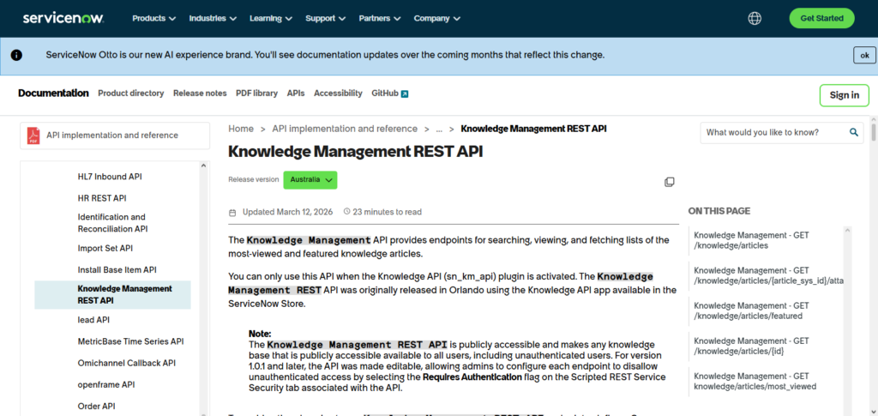
Task: Jump to GET /knowledge/articles/{article_sys_id}/atta section
Action: (x=768, y=275)
